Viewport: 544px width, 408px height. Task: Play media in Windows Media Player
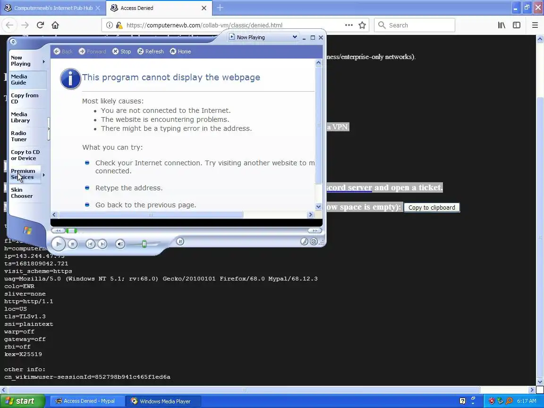58,244
